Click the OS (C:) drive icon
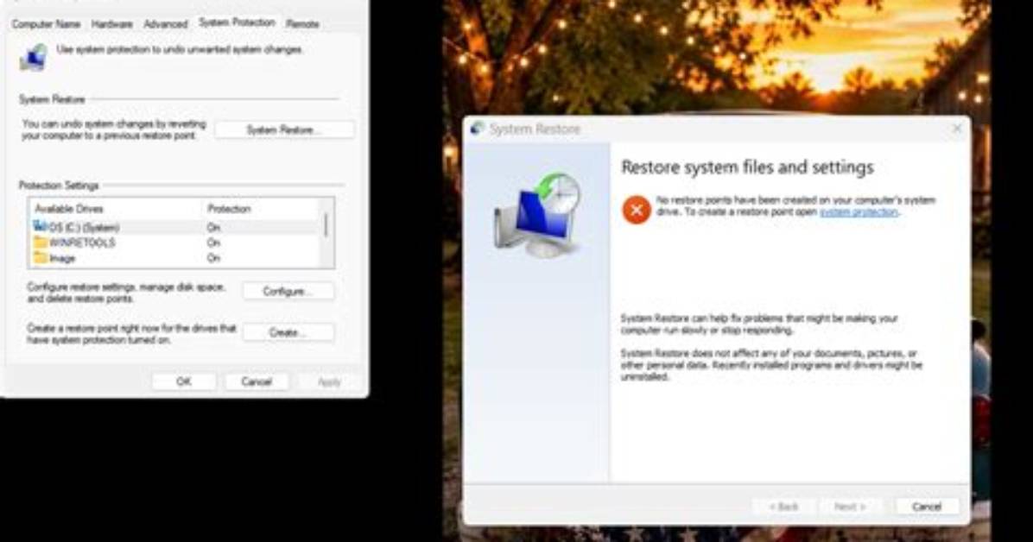Viewport: 1033px width, 542px height. click(40, 226)
